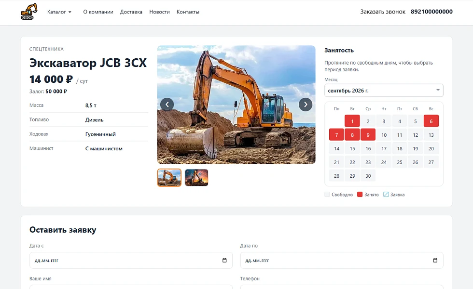Focus the Дата с date field
Image resolution: width=473 pixels, height=289 pixels.
click(x=131, y=261)
